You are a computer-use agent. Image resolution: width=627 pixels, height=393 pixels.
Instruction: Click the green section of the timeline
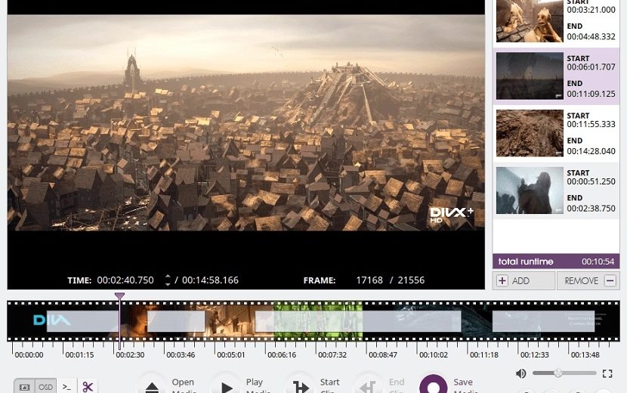(x=318, y=321)
